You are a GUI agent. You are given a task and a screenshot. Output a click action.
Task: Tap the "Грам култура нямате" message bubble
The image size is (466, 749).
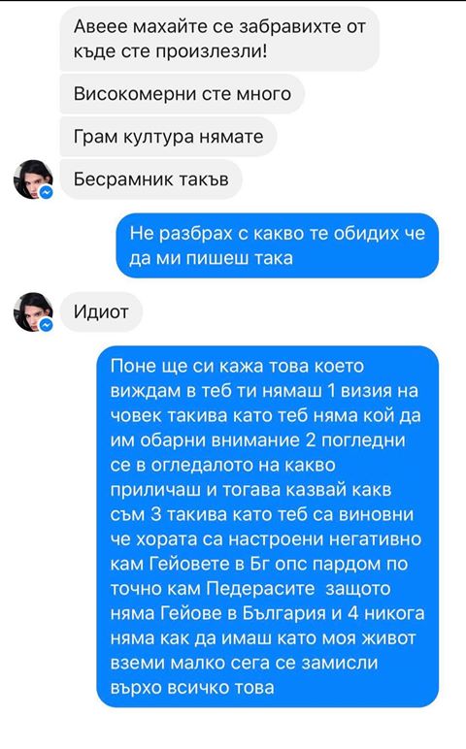click(168, 137)
